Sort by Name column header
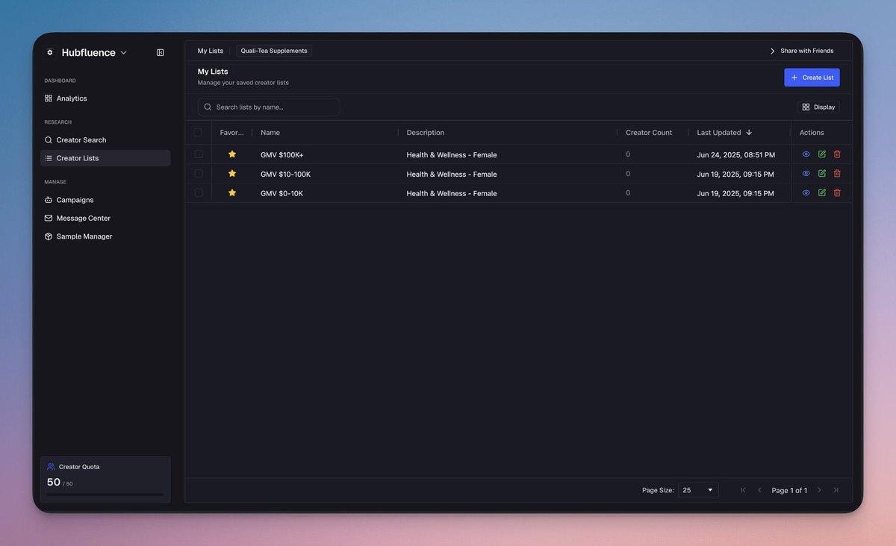The image size is (896, 546). (x=270, y=133)
